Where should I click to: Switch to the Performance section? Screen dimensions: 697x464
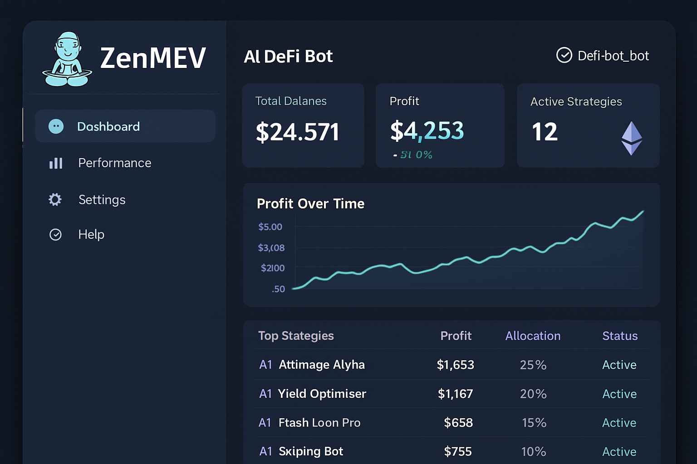114,163
